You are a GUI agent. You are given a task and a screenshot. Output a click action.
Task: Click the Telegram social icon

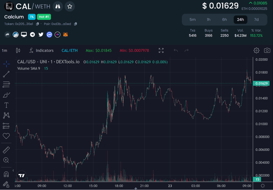[33, 34]
